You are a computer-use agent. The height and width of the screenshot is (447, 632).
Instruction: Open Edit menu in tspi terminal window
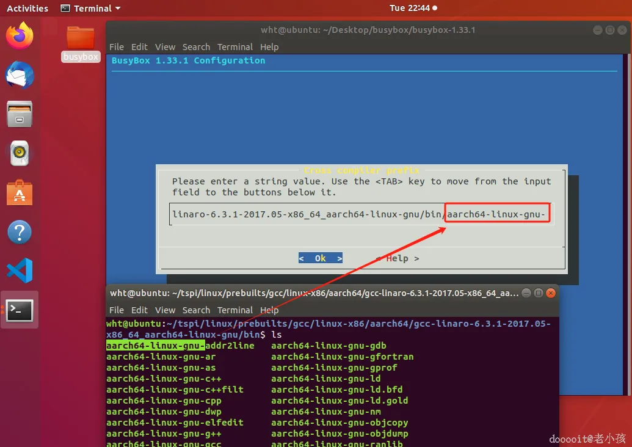[x=139, y=310]
